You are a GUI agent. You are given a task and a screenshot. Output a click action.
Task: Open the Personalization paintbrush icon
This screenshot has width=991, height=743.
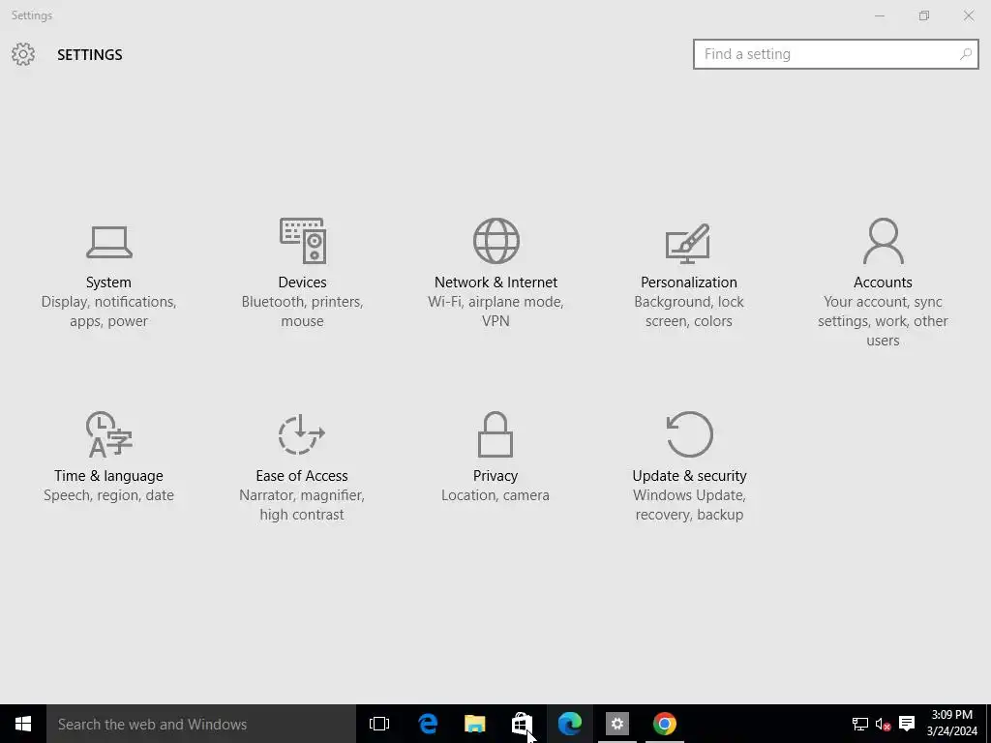pos(688,243)
